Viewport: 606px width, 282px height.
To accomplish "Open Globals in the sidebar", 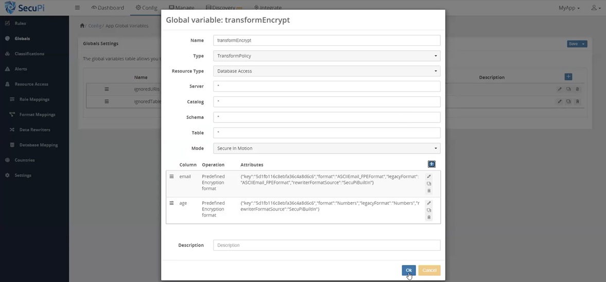I will pyautogui.click(x=22, y=39).
